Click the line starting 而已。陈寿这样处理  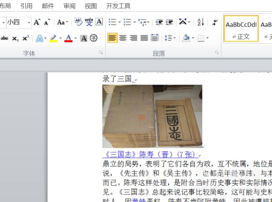click(187, 182)
